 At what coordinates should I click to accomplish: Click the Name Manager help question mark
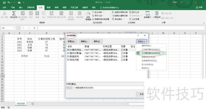(x=138, y=35)
